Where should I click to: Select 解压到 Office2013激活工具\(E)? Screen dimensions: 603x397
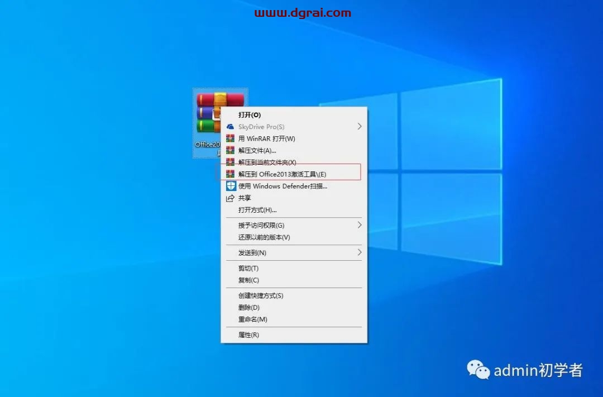point(294,174)
